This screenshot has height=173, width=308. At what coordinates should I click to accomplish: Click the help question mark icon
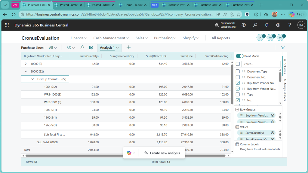click(290, 25)
